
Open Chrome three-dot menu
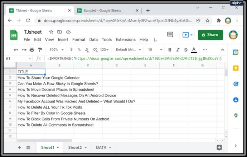[237, 20]
